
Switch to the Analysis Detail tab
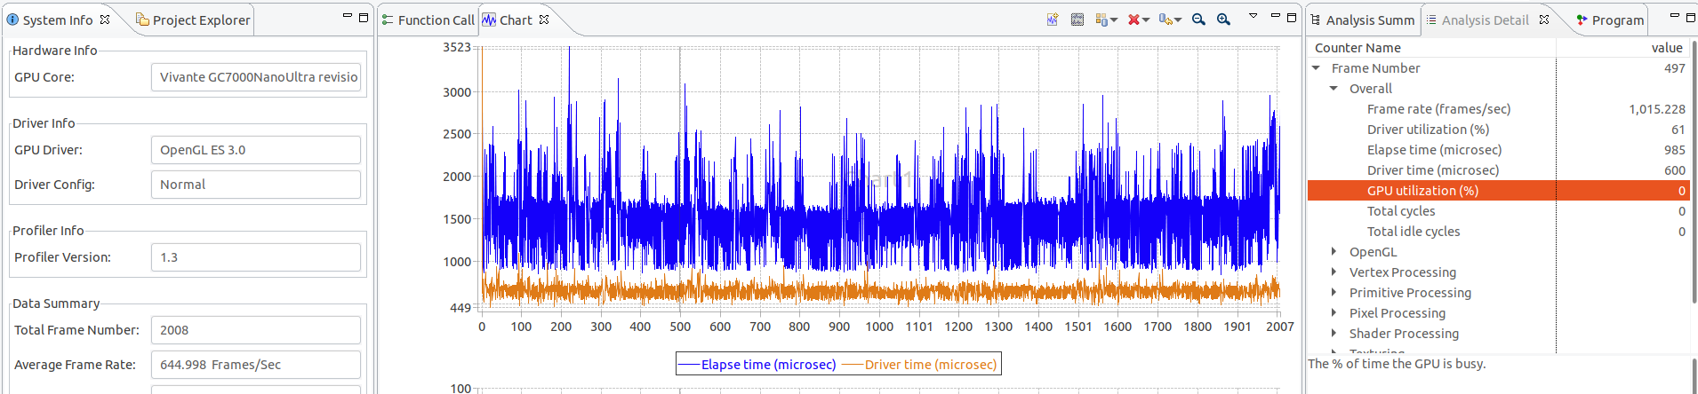[x=1486, y=20]
